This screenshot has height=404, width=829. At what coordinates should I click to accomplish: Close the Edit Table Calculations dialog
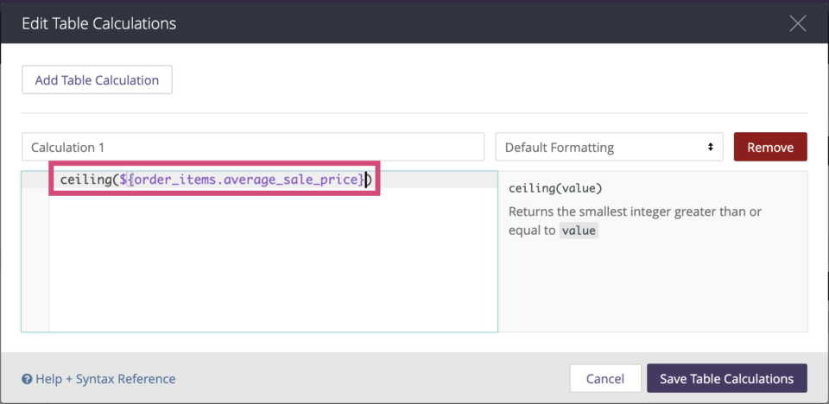[797, 23]
